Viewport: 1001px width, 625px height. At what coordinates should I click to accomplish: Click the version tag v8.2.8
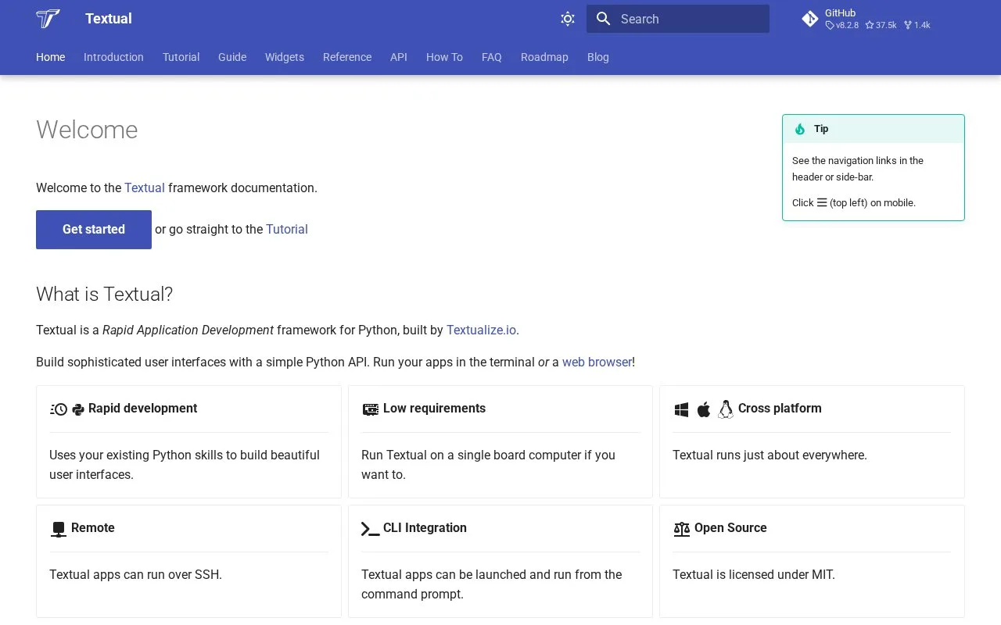[x=842, y=25]
